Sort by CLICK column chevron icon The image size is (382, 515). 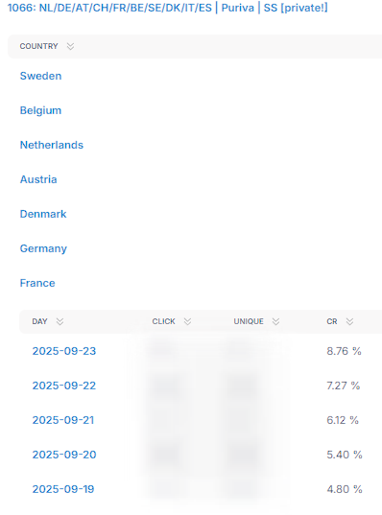click(187, 321)
